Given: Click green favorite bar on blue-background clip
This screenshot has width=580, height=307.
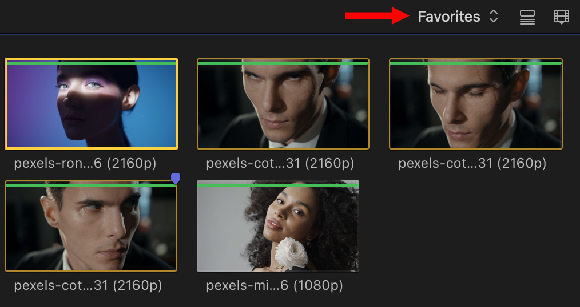Looking at the screenshot, I should (92, 63).
